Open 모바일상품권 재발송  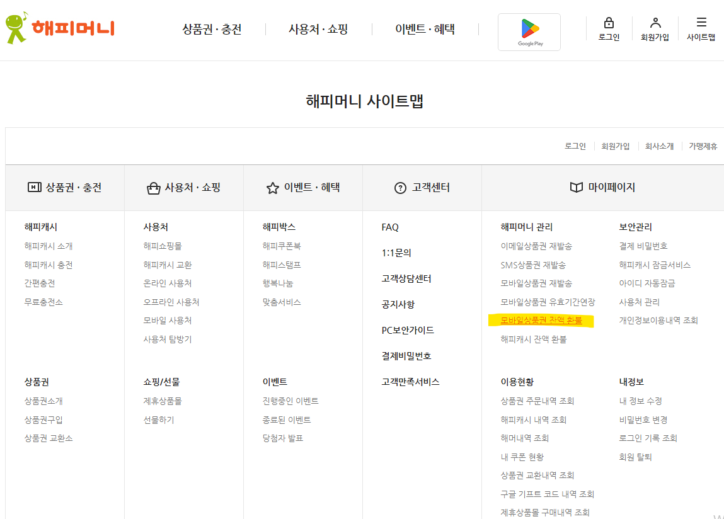click(x=536, y=283)
